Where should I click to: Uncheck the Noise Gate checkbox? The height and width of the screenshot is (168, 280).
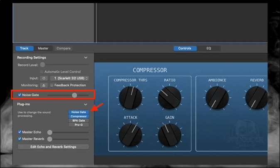click(20, 95)
